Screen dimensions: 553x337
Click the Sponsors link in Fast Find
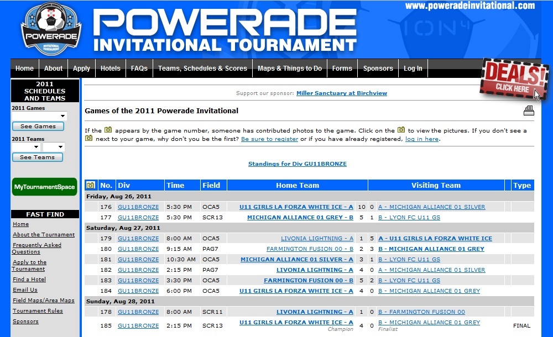pos(26,322)
